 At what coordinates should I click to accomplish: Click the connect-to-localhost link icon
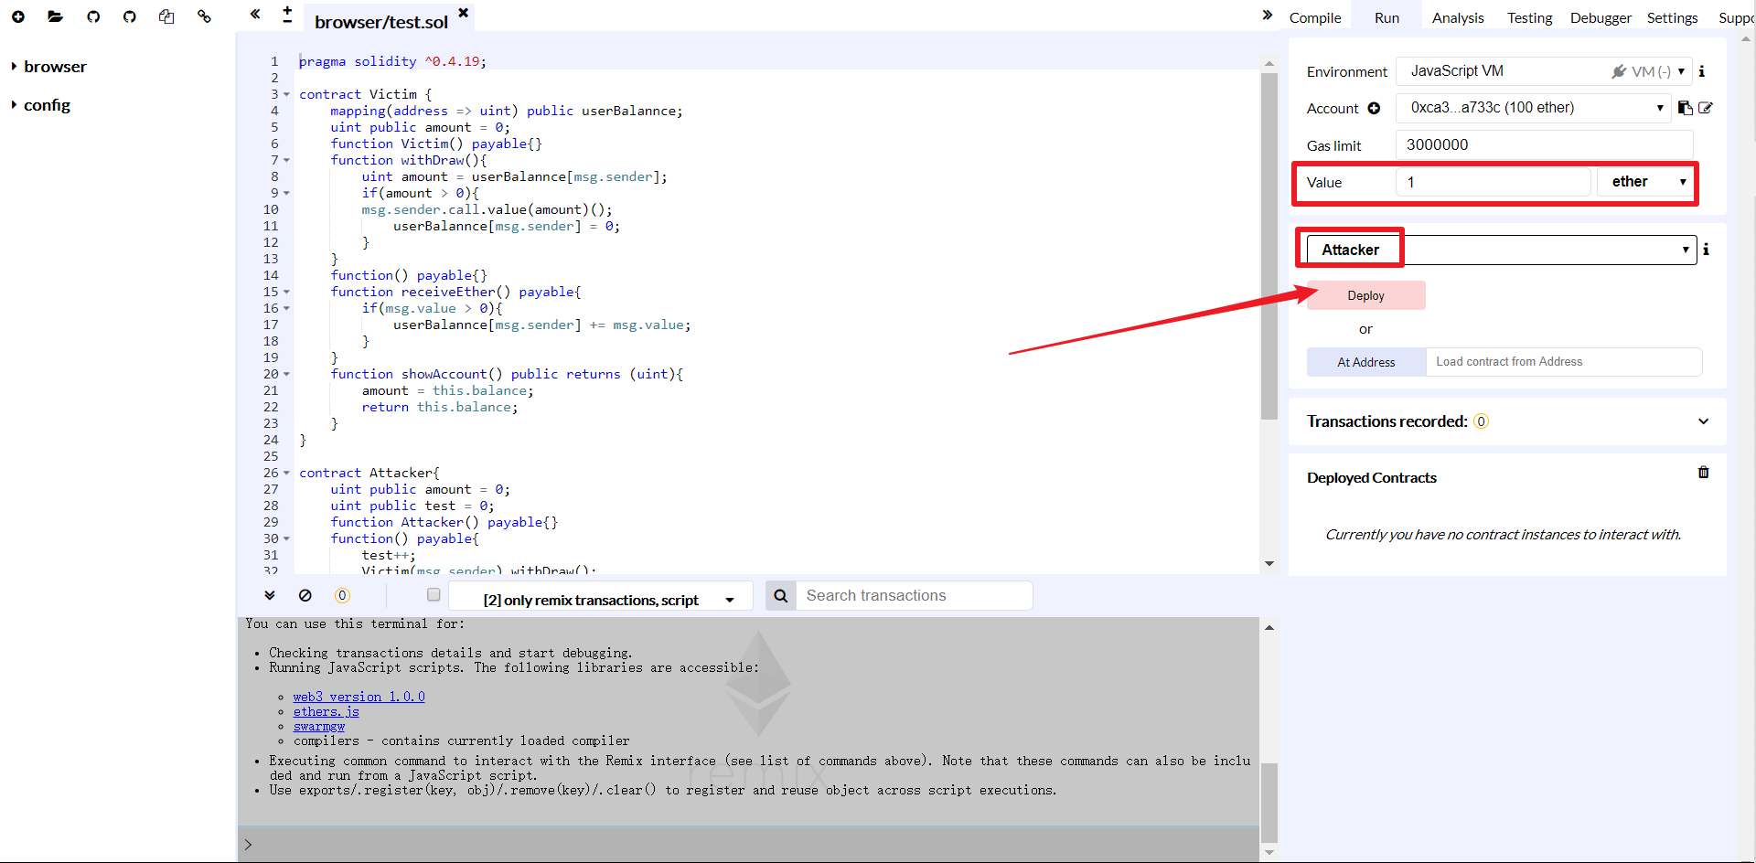click(x=204, y=16)
